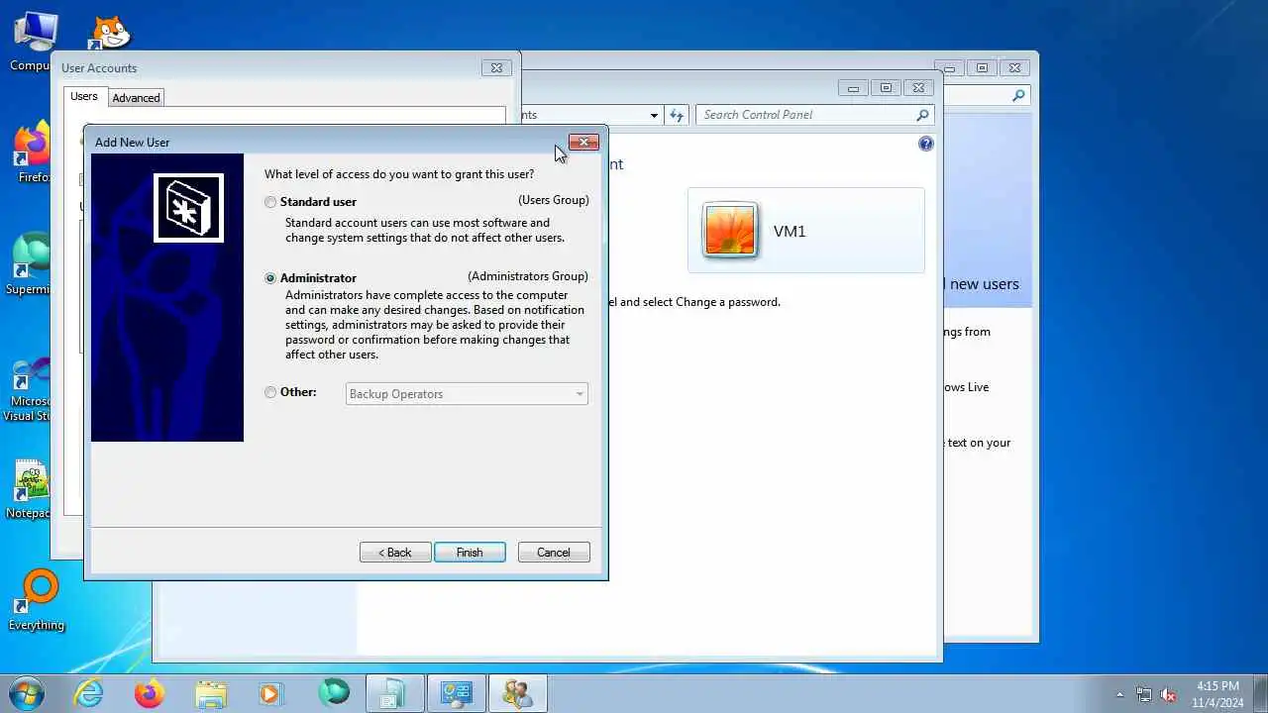The height and width of the screenshot is (713, 1268).
Task: Cancel the Add New User wizard
Action: (554, 553)
